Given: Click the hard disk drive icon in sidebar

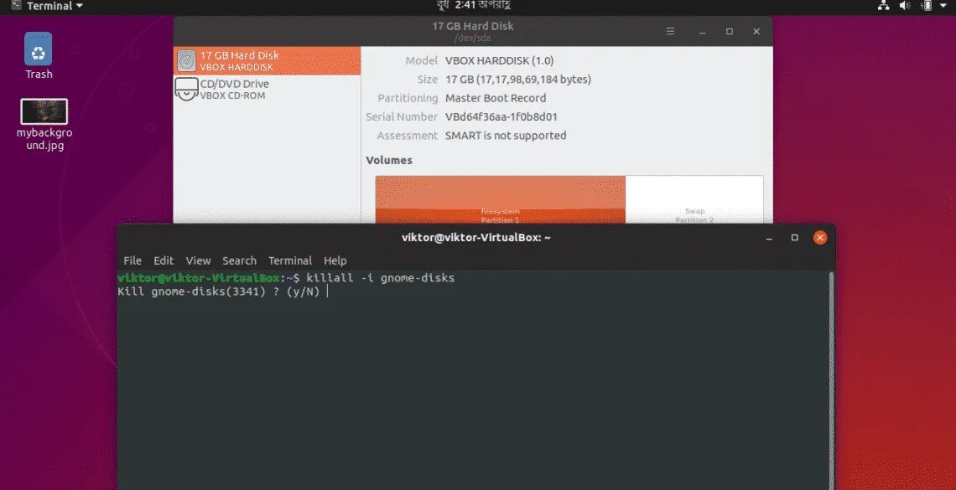Looking at the screenshot, I should coord(186,61).
